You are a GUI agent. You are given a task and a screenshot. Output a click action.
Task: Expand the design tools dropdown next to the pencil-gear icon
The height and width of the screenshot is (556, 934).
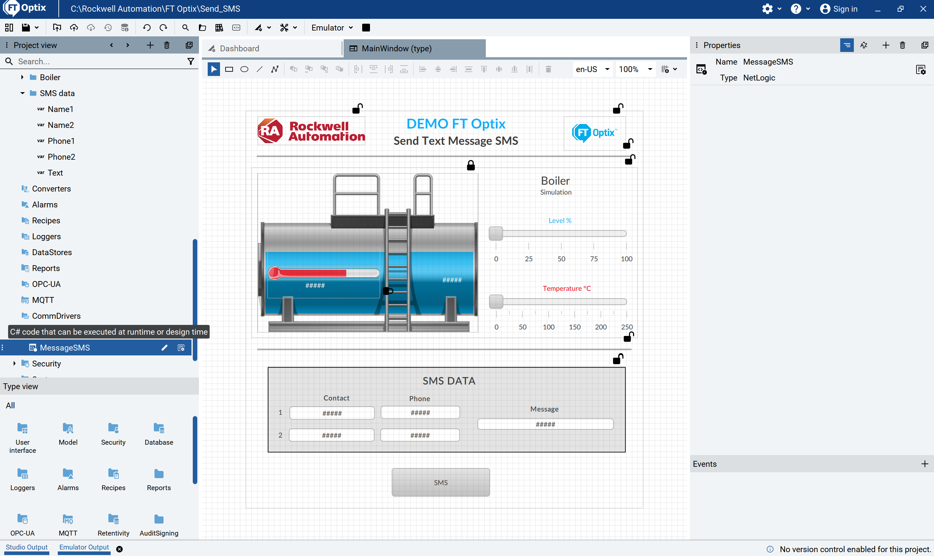click(x=269, y=28)
